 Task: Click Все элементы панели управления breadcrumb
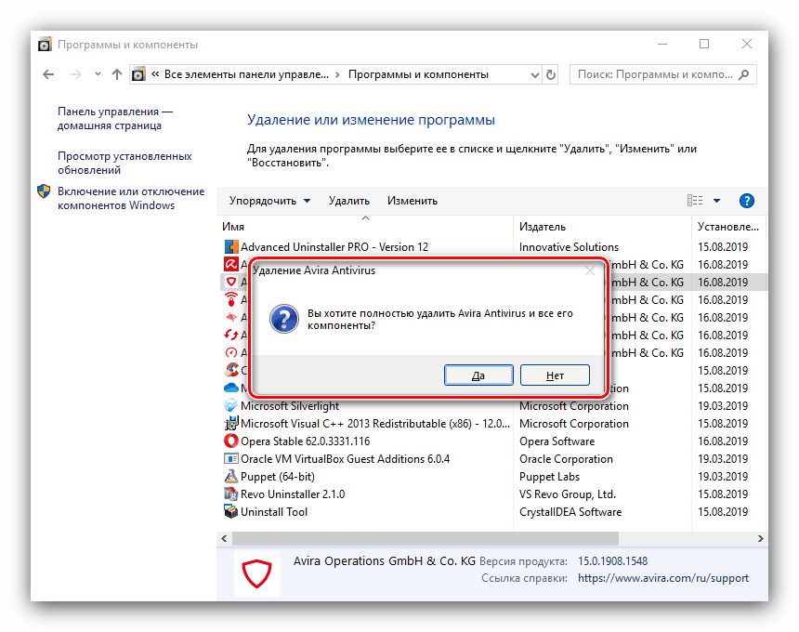click(x=246, y=75)
